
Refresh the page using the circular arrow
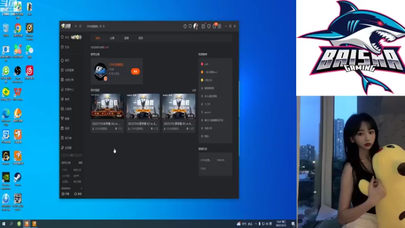point(80,26)
